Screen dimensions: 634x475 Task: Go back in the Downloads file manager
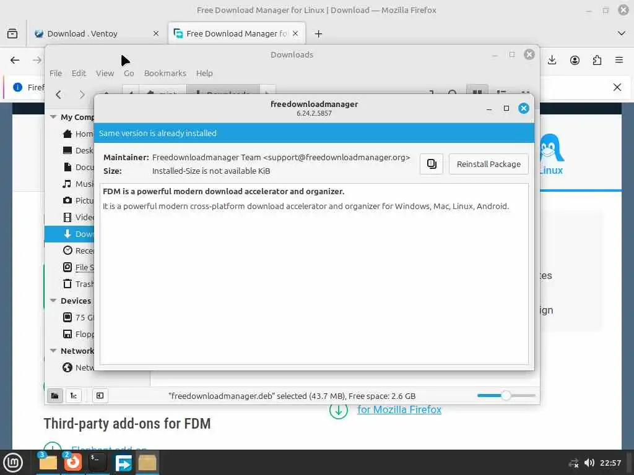[x=59, y=95]
